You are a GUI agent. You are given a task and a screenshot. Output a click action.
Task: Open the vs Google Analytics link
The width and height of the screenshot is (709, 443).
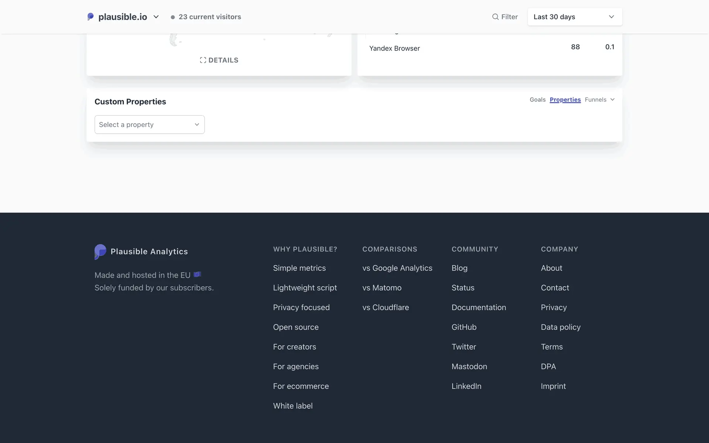(x=397, y=268)
